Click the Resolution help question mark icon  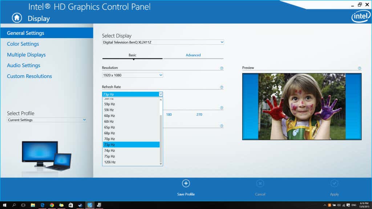[x=222, y=68]
